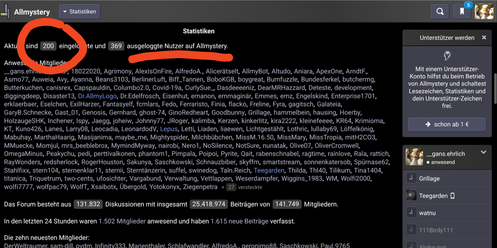Click 'schon ab 1 €' button

coord(447,124)
